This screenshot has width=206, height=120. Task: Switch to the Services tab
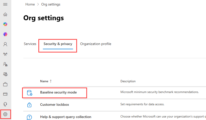[30, 44]
